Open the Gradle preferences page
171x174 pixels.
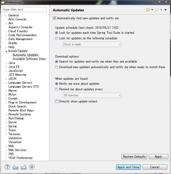coord(13,43)
